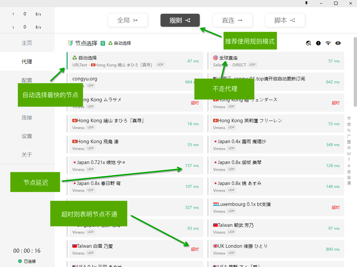Viewport: 357px width, 267px height.
Task: Open the 设置 settings page in the sidebar
Action: click(x=27, y=136)
